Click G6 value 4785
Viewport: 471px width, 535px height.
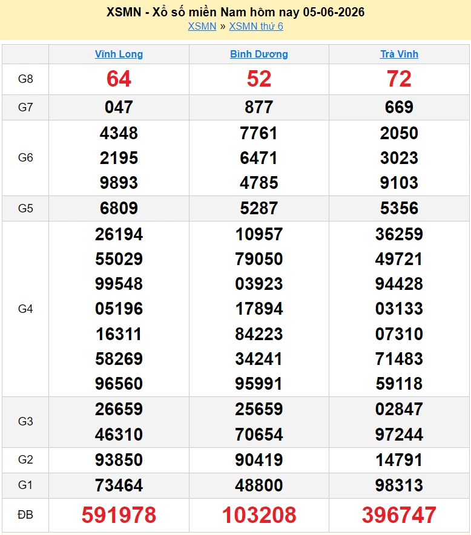(x=259, y=183)
